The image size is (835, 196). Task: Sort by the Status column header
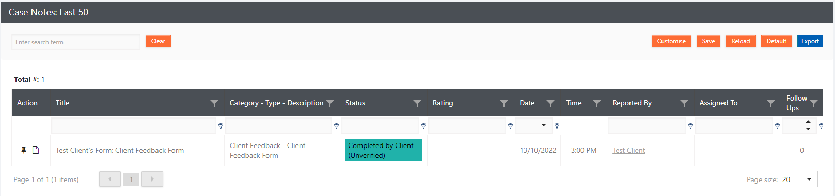(x=355, y=103)
